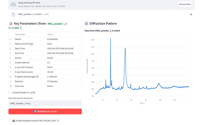Viewport: 207px width, 125px height.
Task: Click the Detector value X'Celerator cell
Action: click(x=64, y=81)
